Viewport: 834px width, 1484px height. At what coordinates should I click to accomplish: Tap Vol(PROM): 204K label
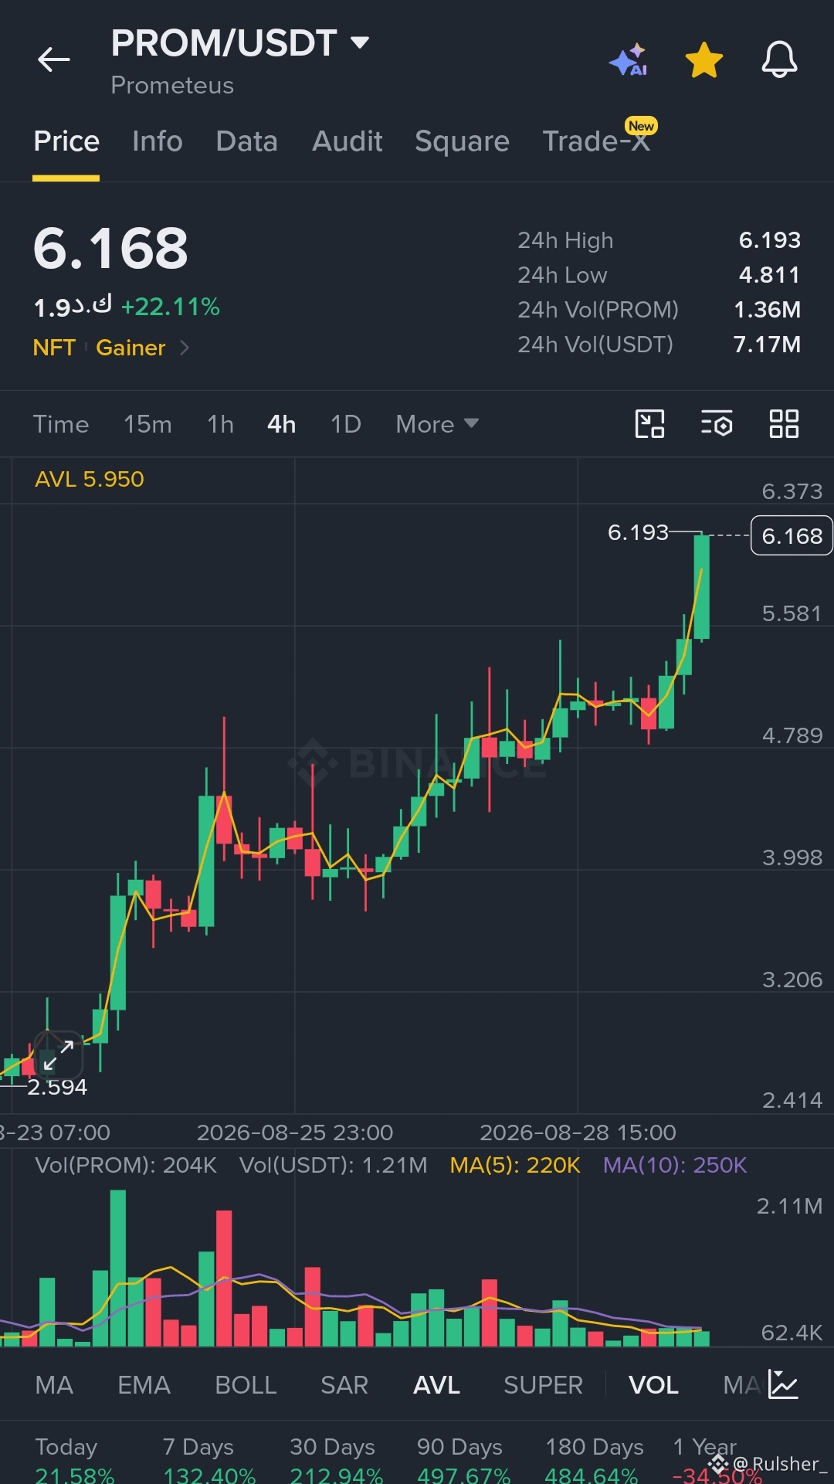(126, 1165)
